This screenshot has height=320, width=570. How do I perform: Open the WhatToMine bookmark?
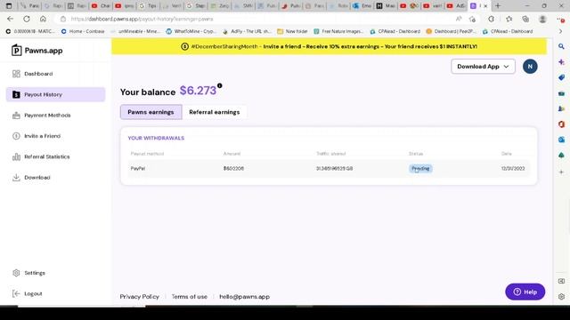point(191,31)
